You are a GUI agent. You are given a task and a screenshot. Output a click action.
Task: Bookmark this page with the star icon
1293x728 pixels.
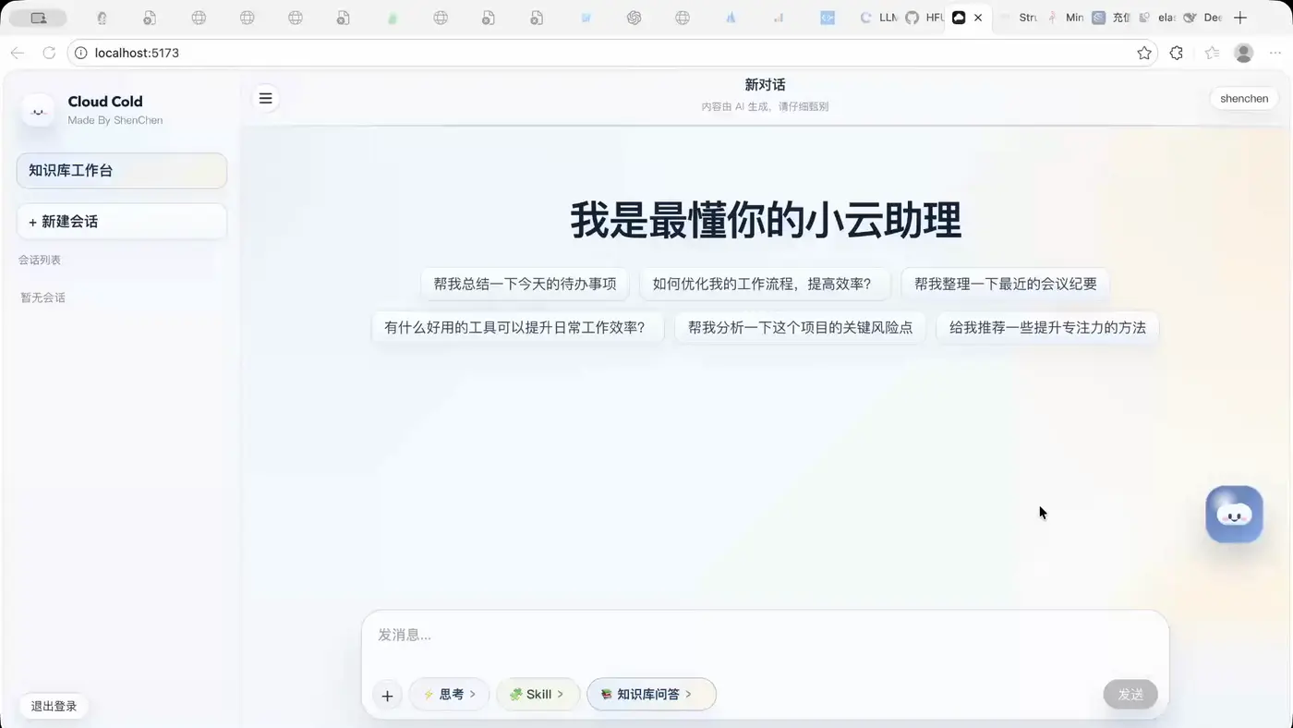click(1144, 53)
